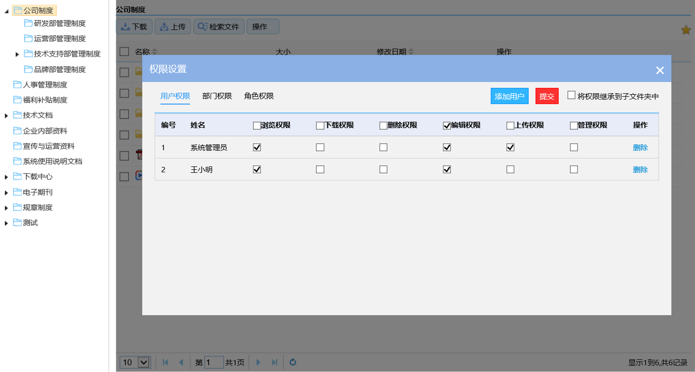Expand the 规章制度 tree node
Screen dimensions: 695x372
(x=6, y=208)
